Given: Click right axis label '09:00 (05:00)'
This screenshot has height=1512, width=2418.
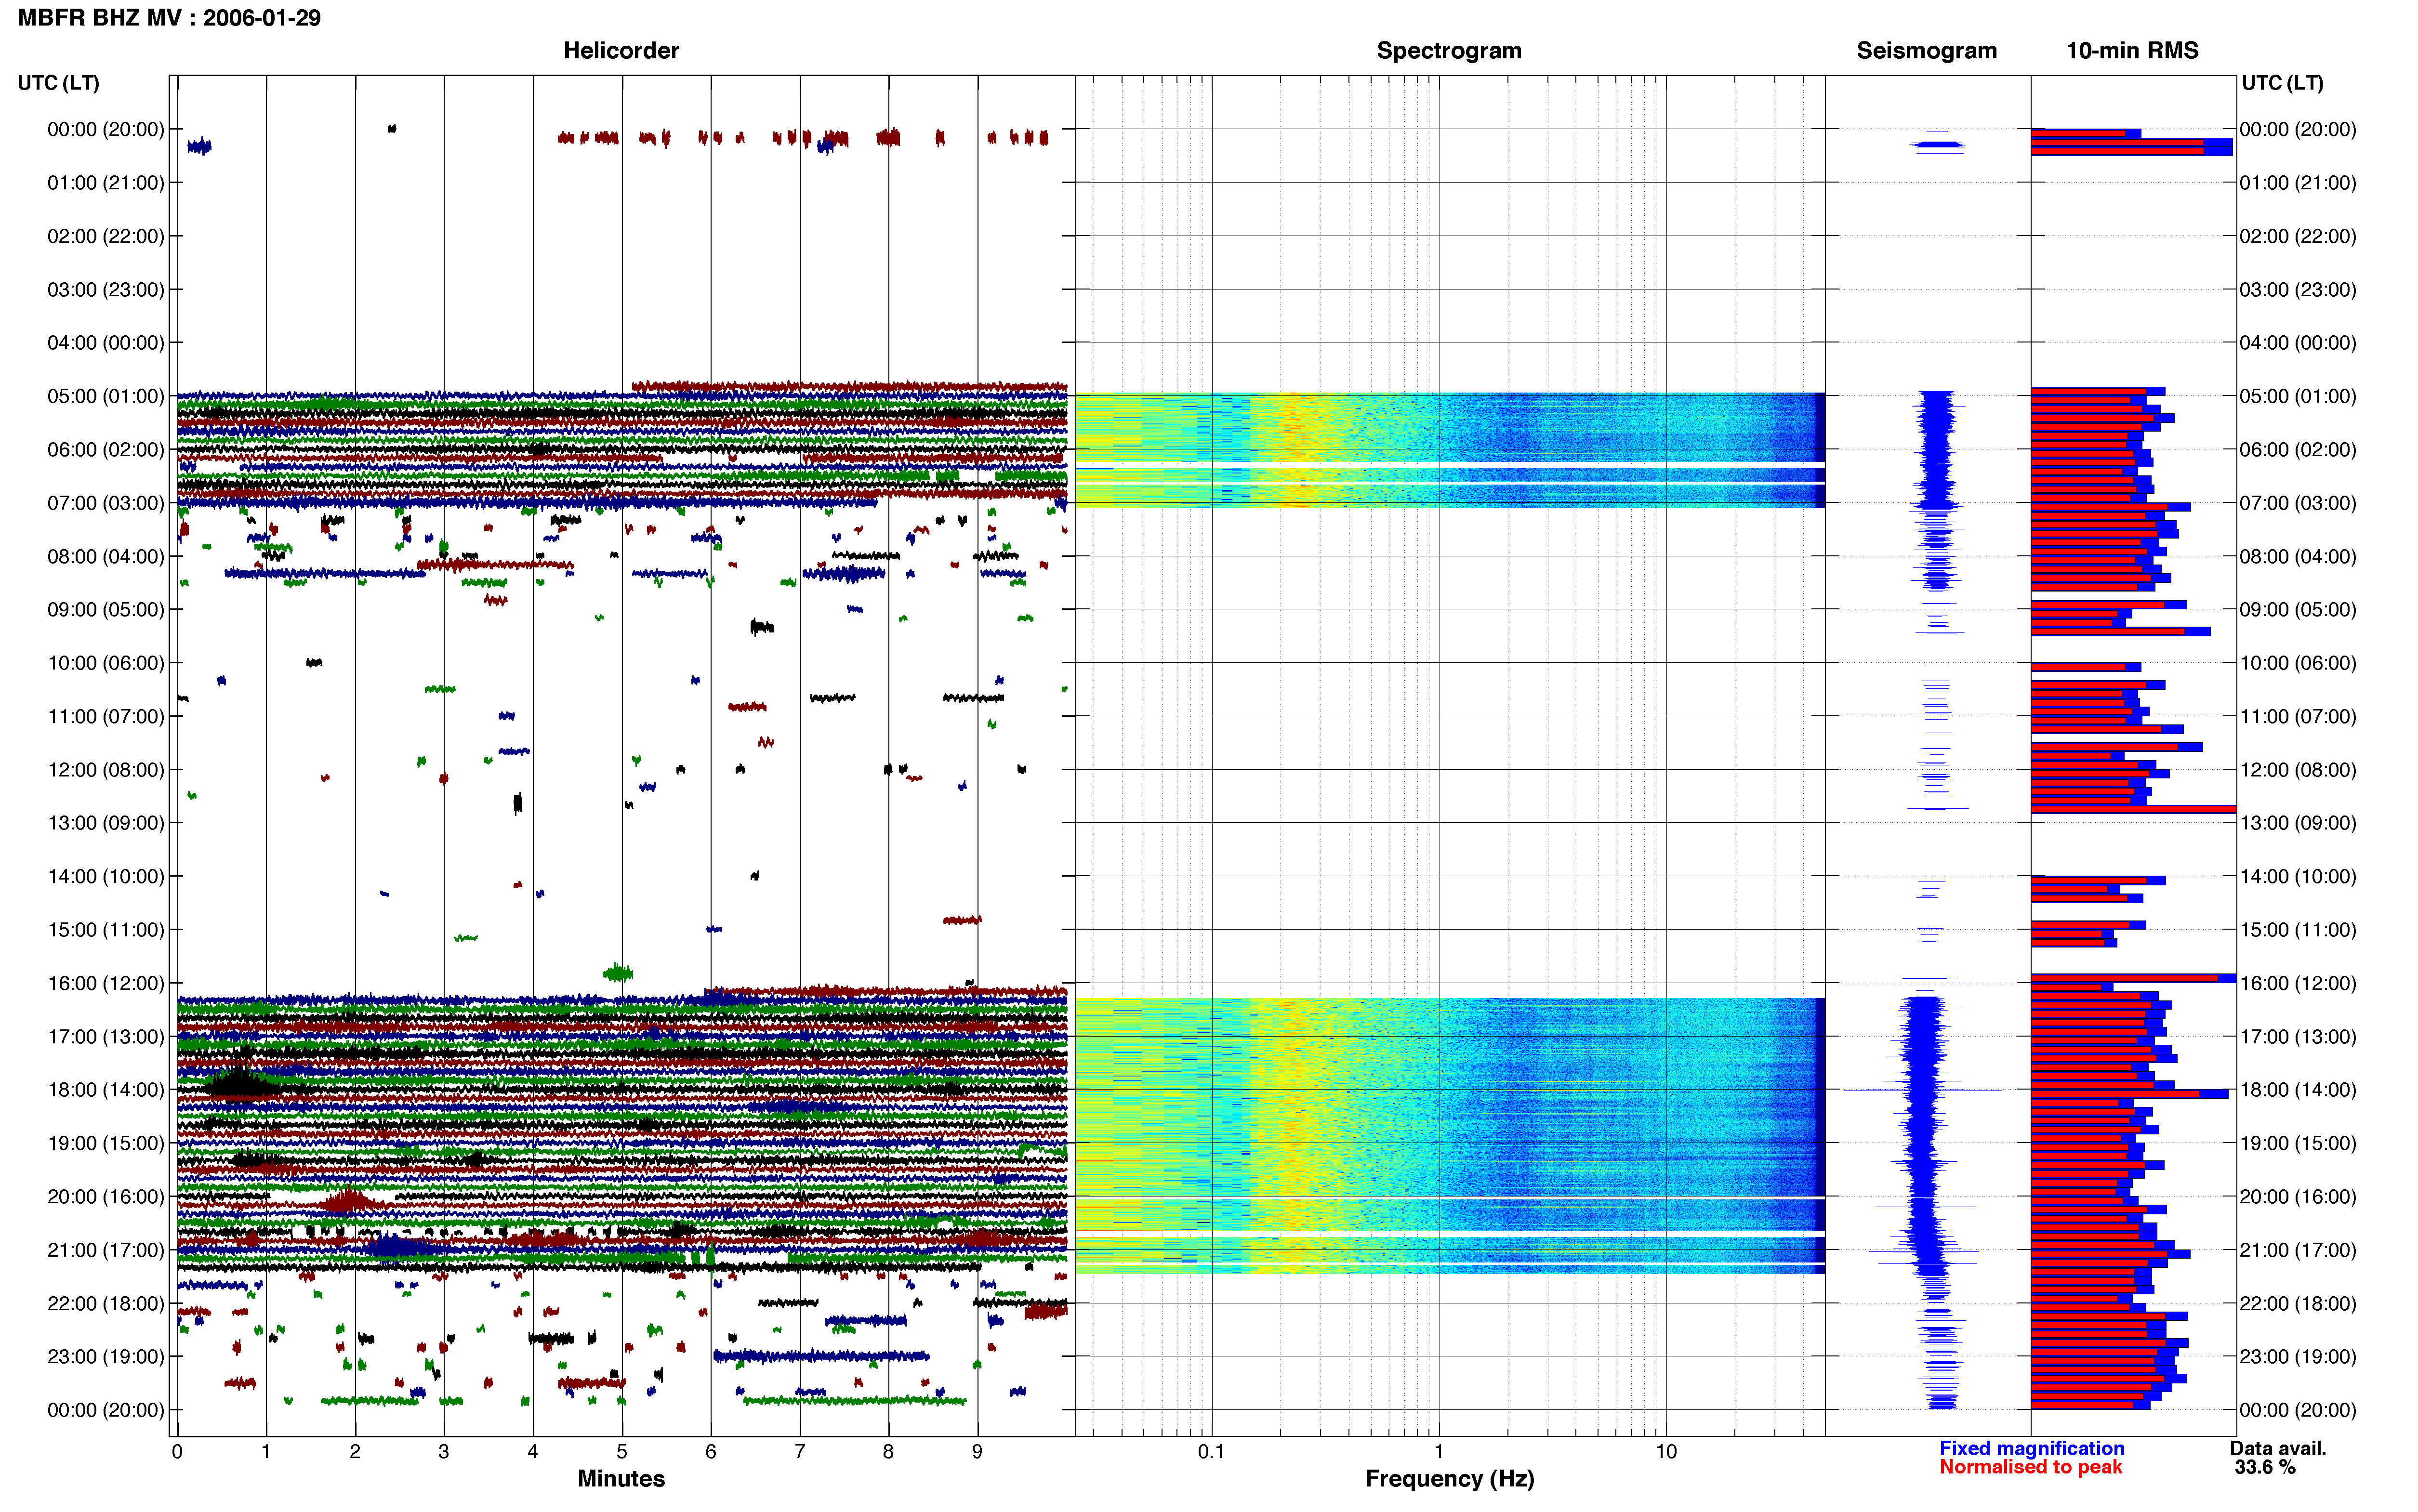Looking at the screenshot, I should [x=2298, y=609].
